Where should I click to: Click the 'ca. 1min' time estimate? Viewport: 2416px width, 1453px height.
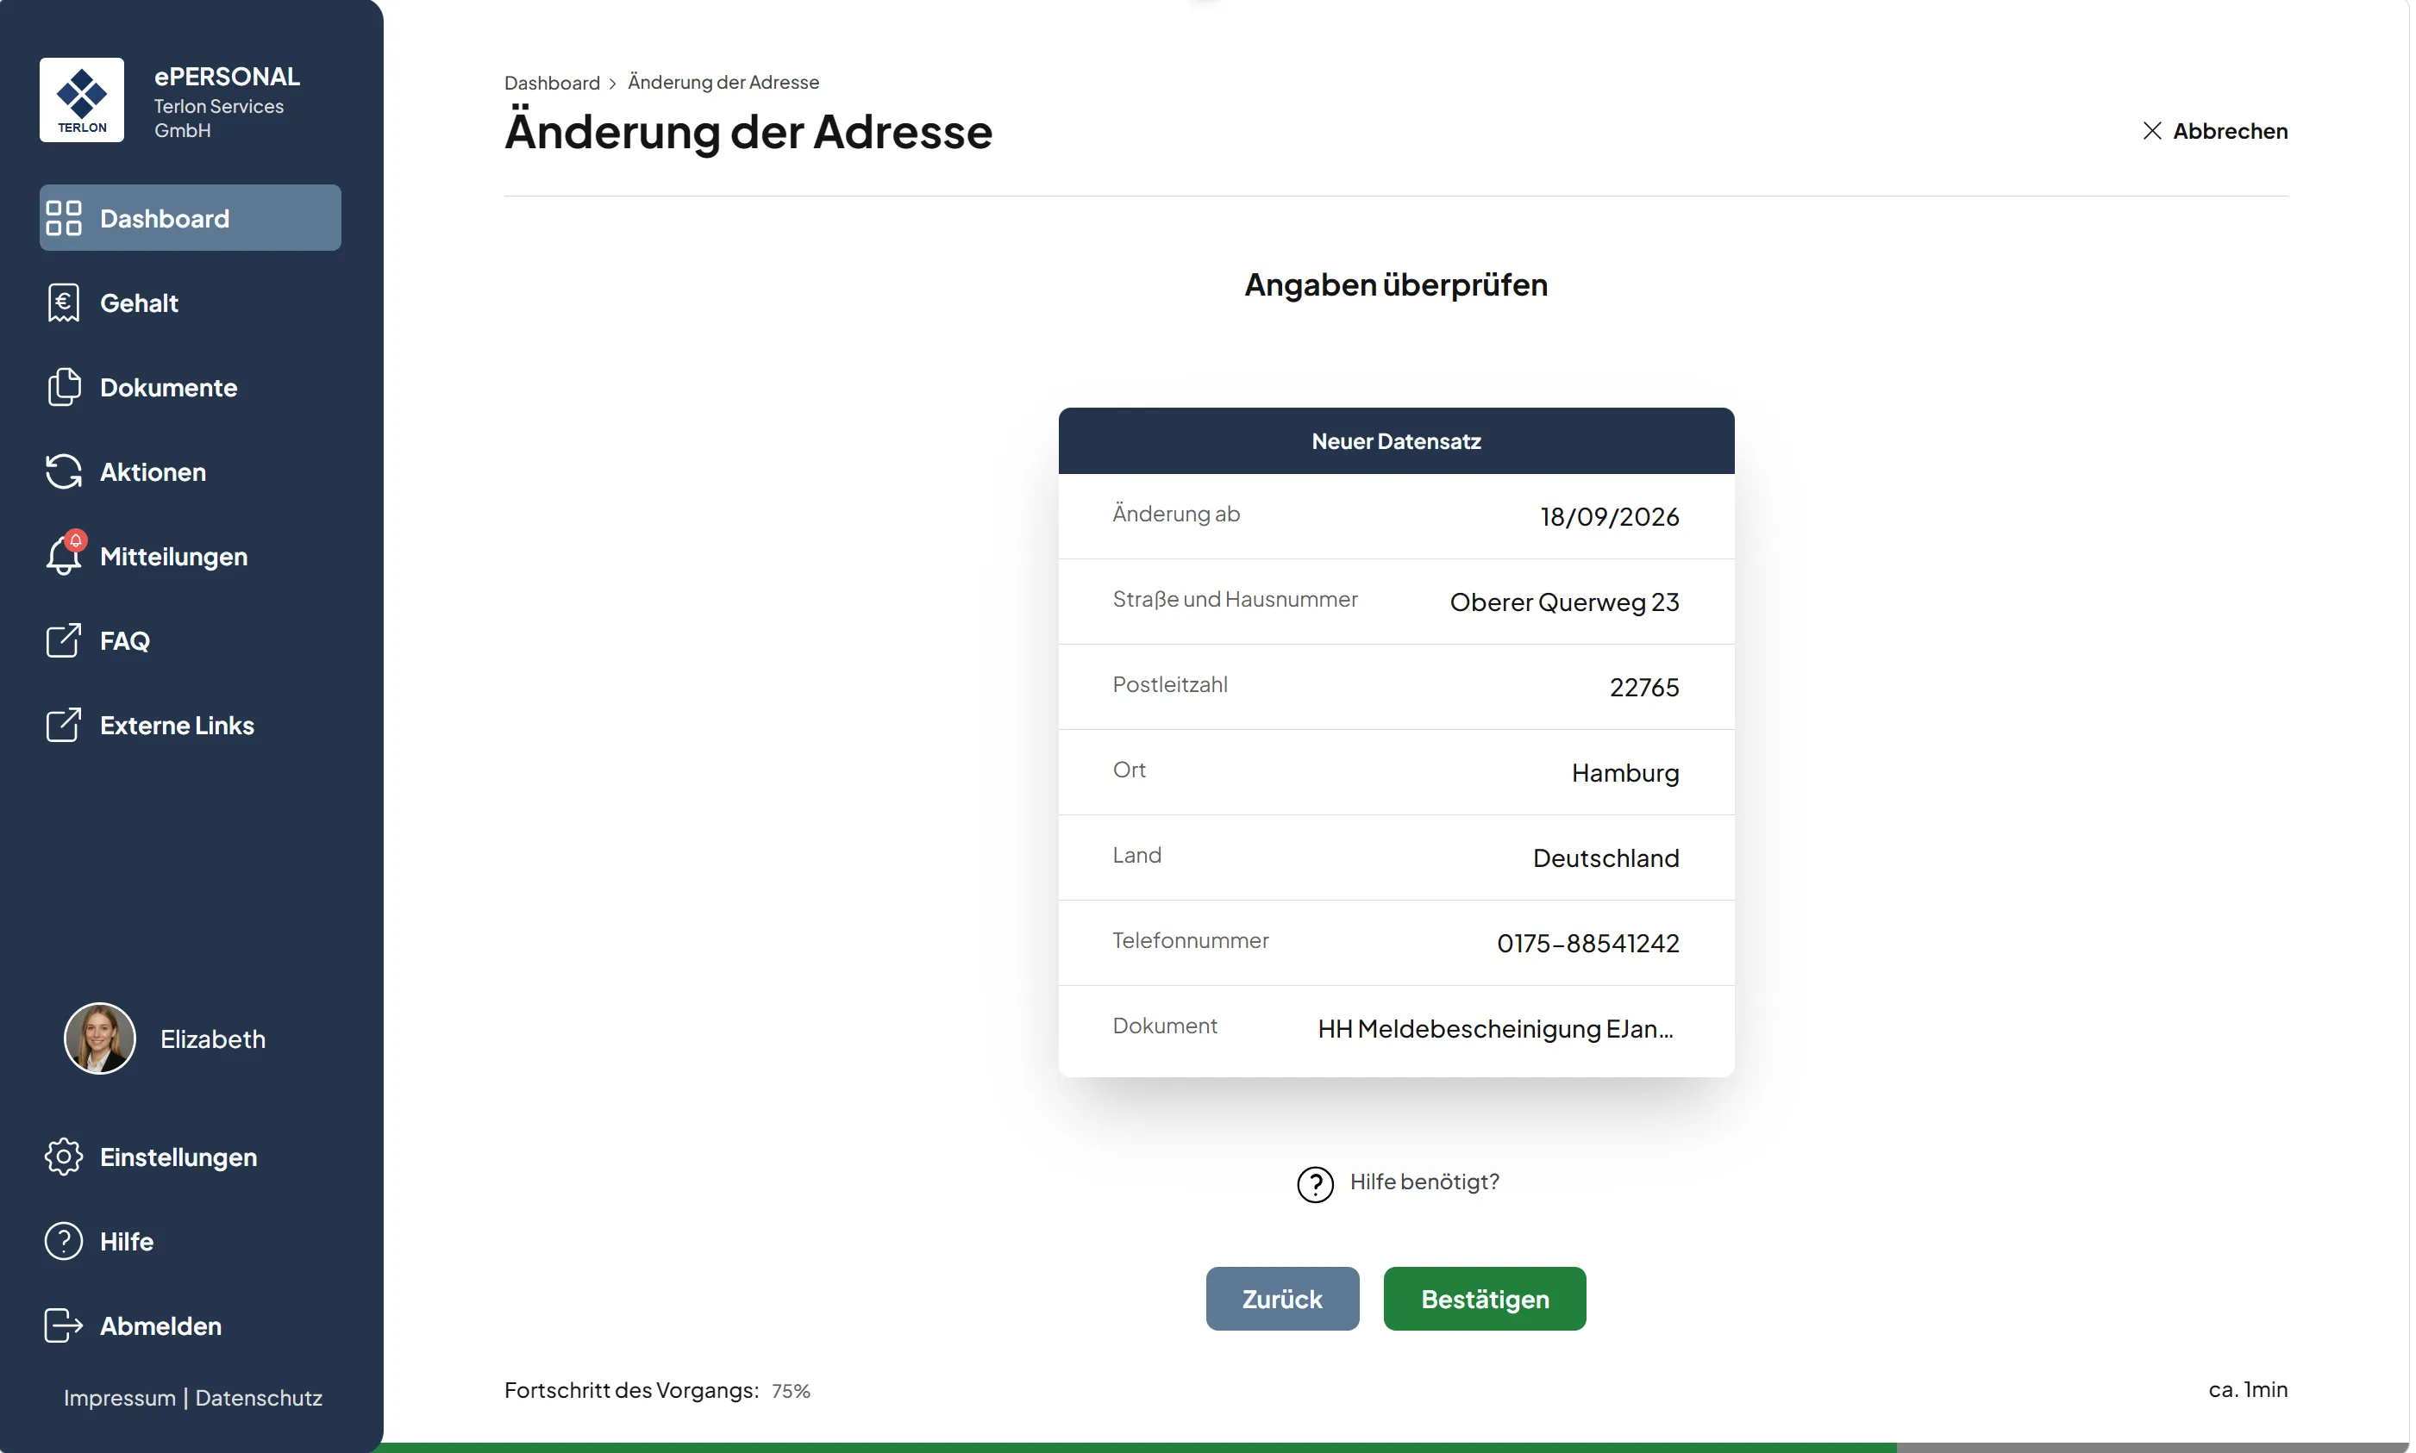(2247, 1388)
